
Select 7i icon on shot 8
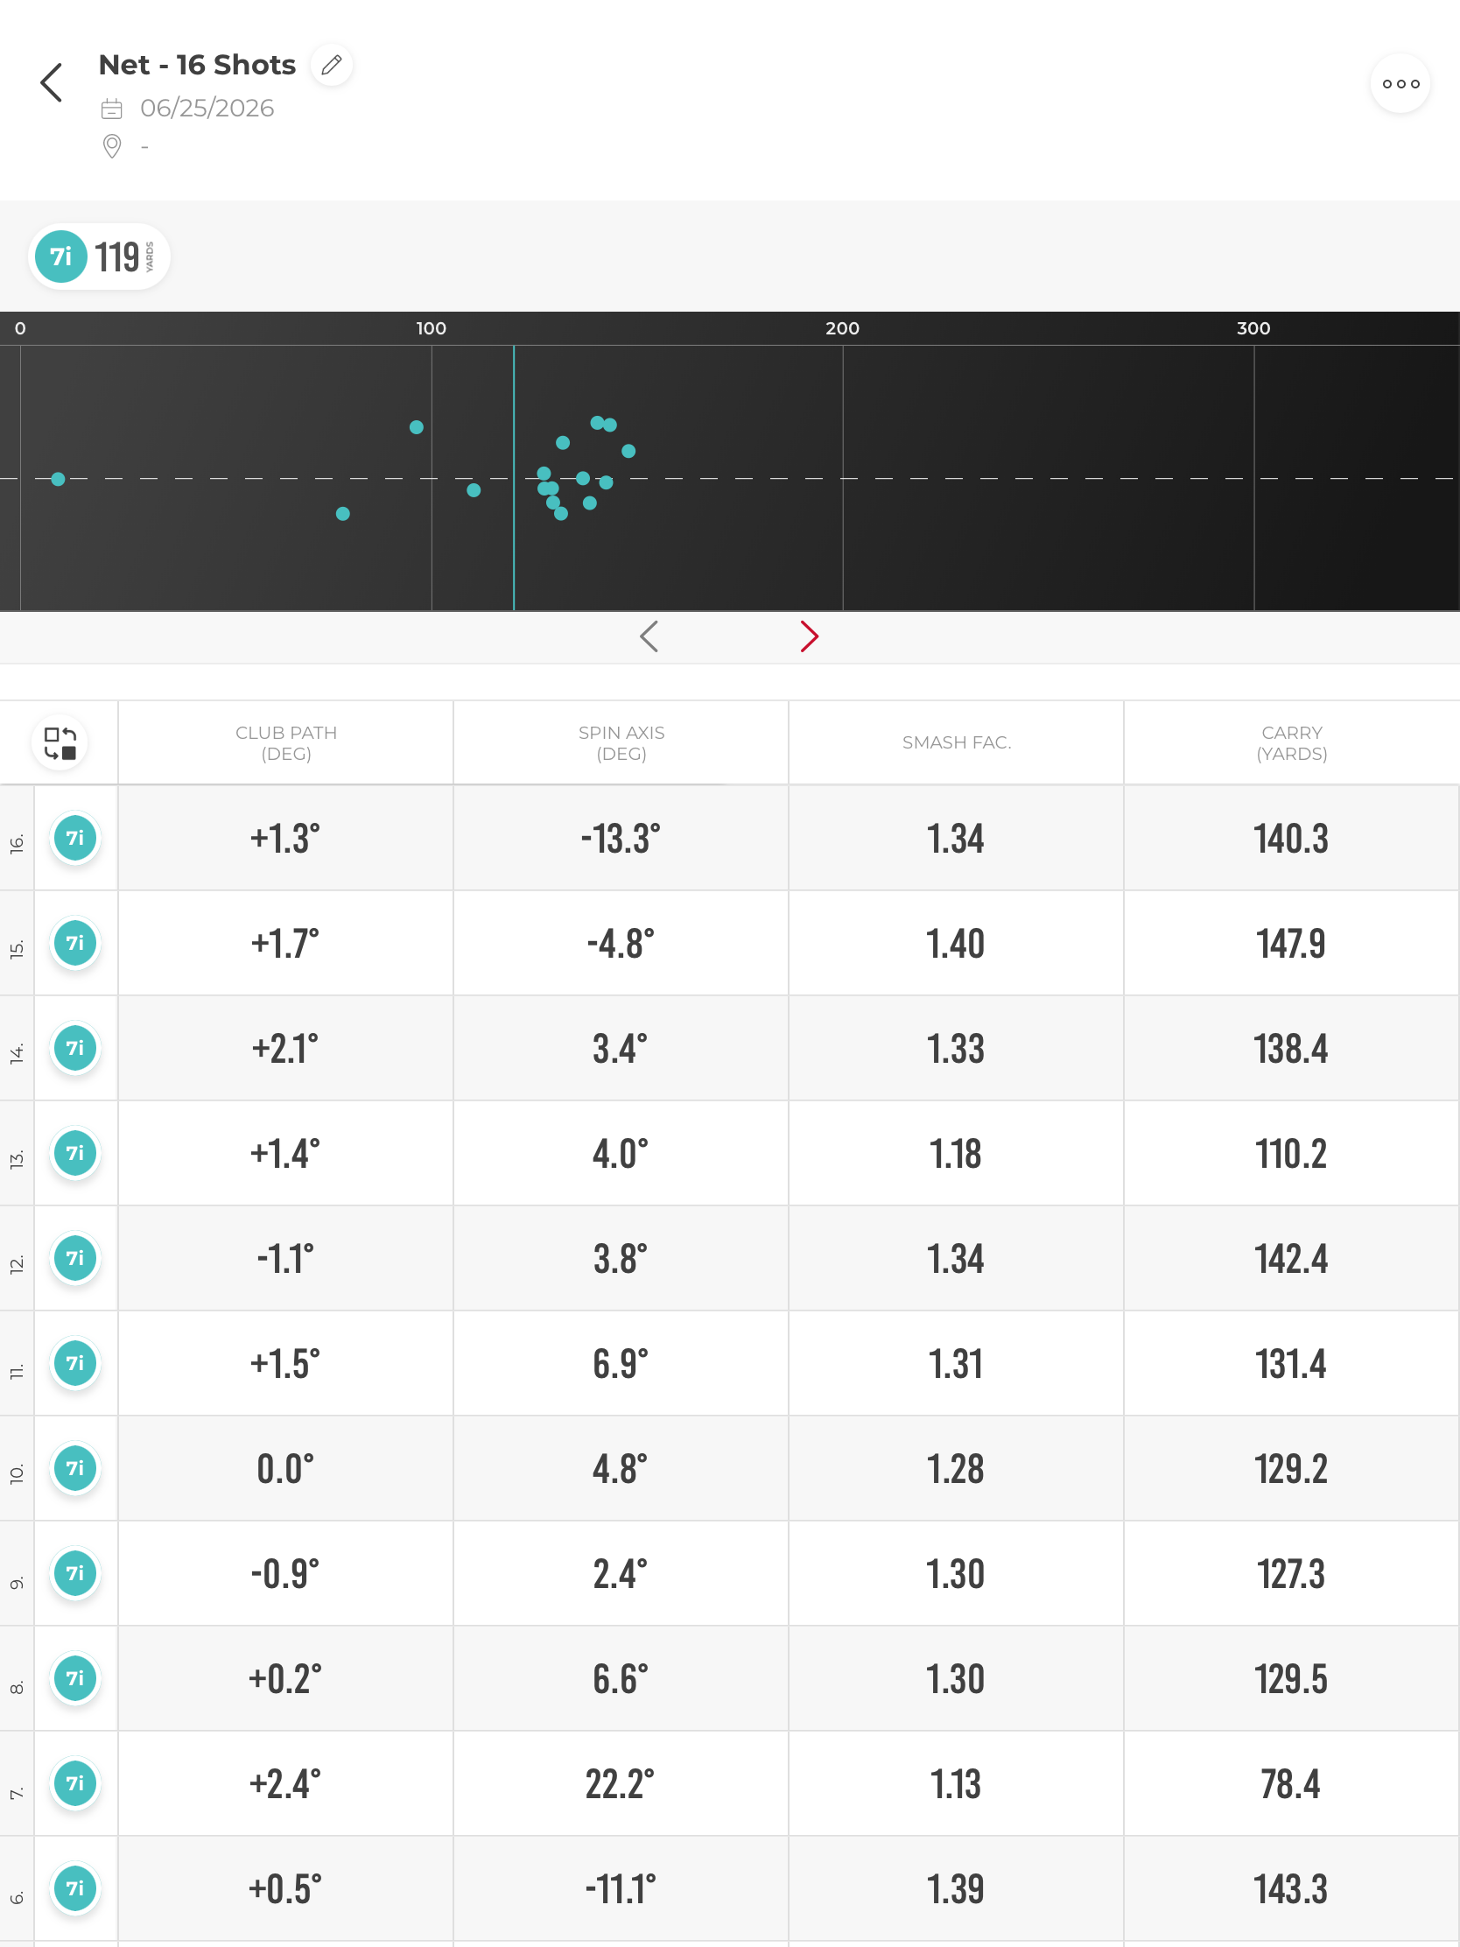75,1678
